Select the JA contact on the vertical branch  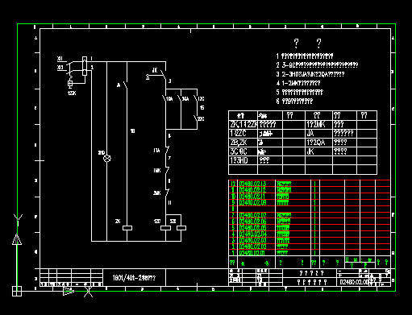pyautogui.click(x=125, y=85)
